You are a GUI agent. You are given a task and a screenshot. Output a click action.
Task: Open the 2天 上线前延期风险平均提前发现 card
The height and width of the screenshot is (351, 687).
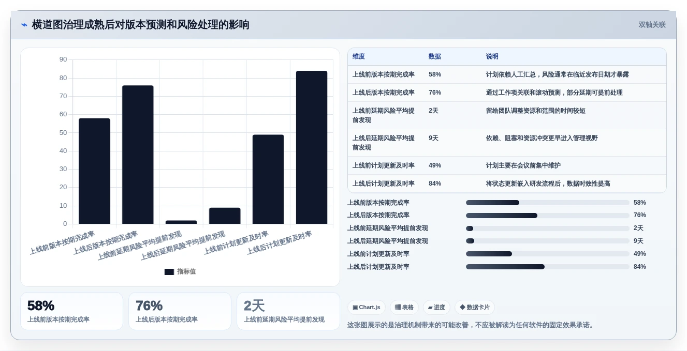(x=288, y=311)
